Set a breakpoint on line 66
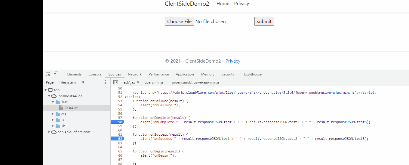409x165 pixels. tap(120, 155)
